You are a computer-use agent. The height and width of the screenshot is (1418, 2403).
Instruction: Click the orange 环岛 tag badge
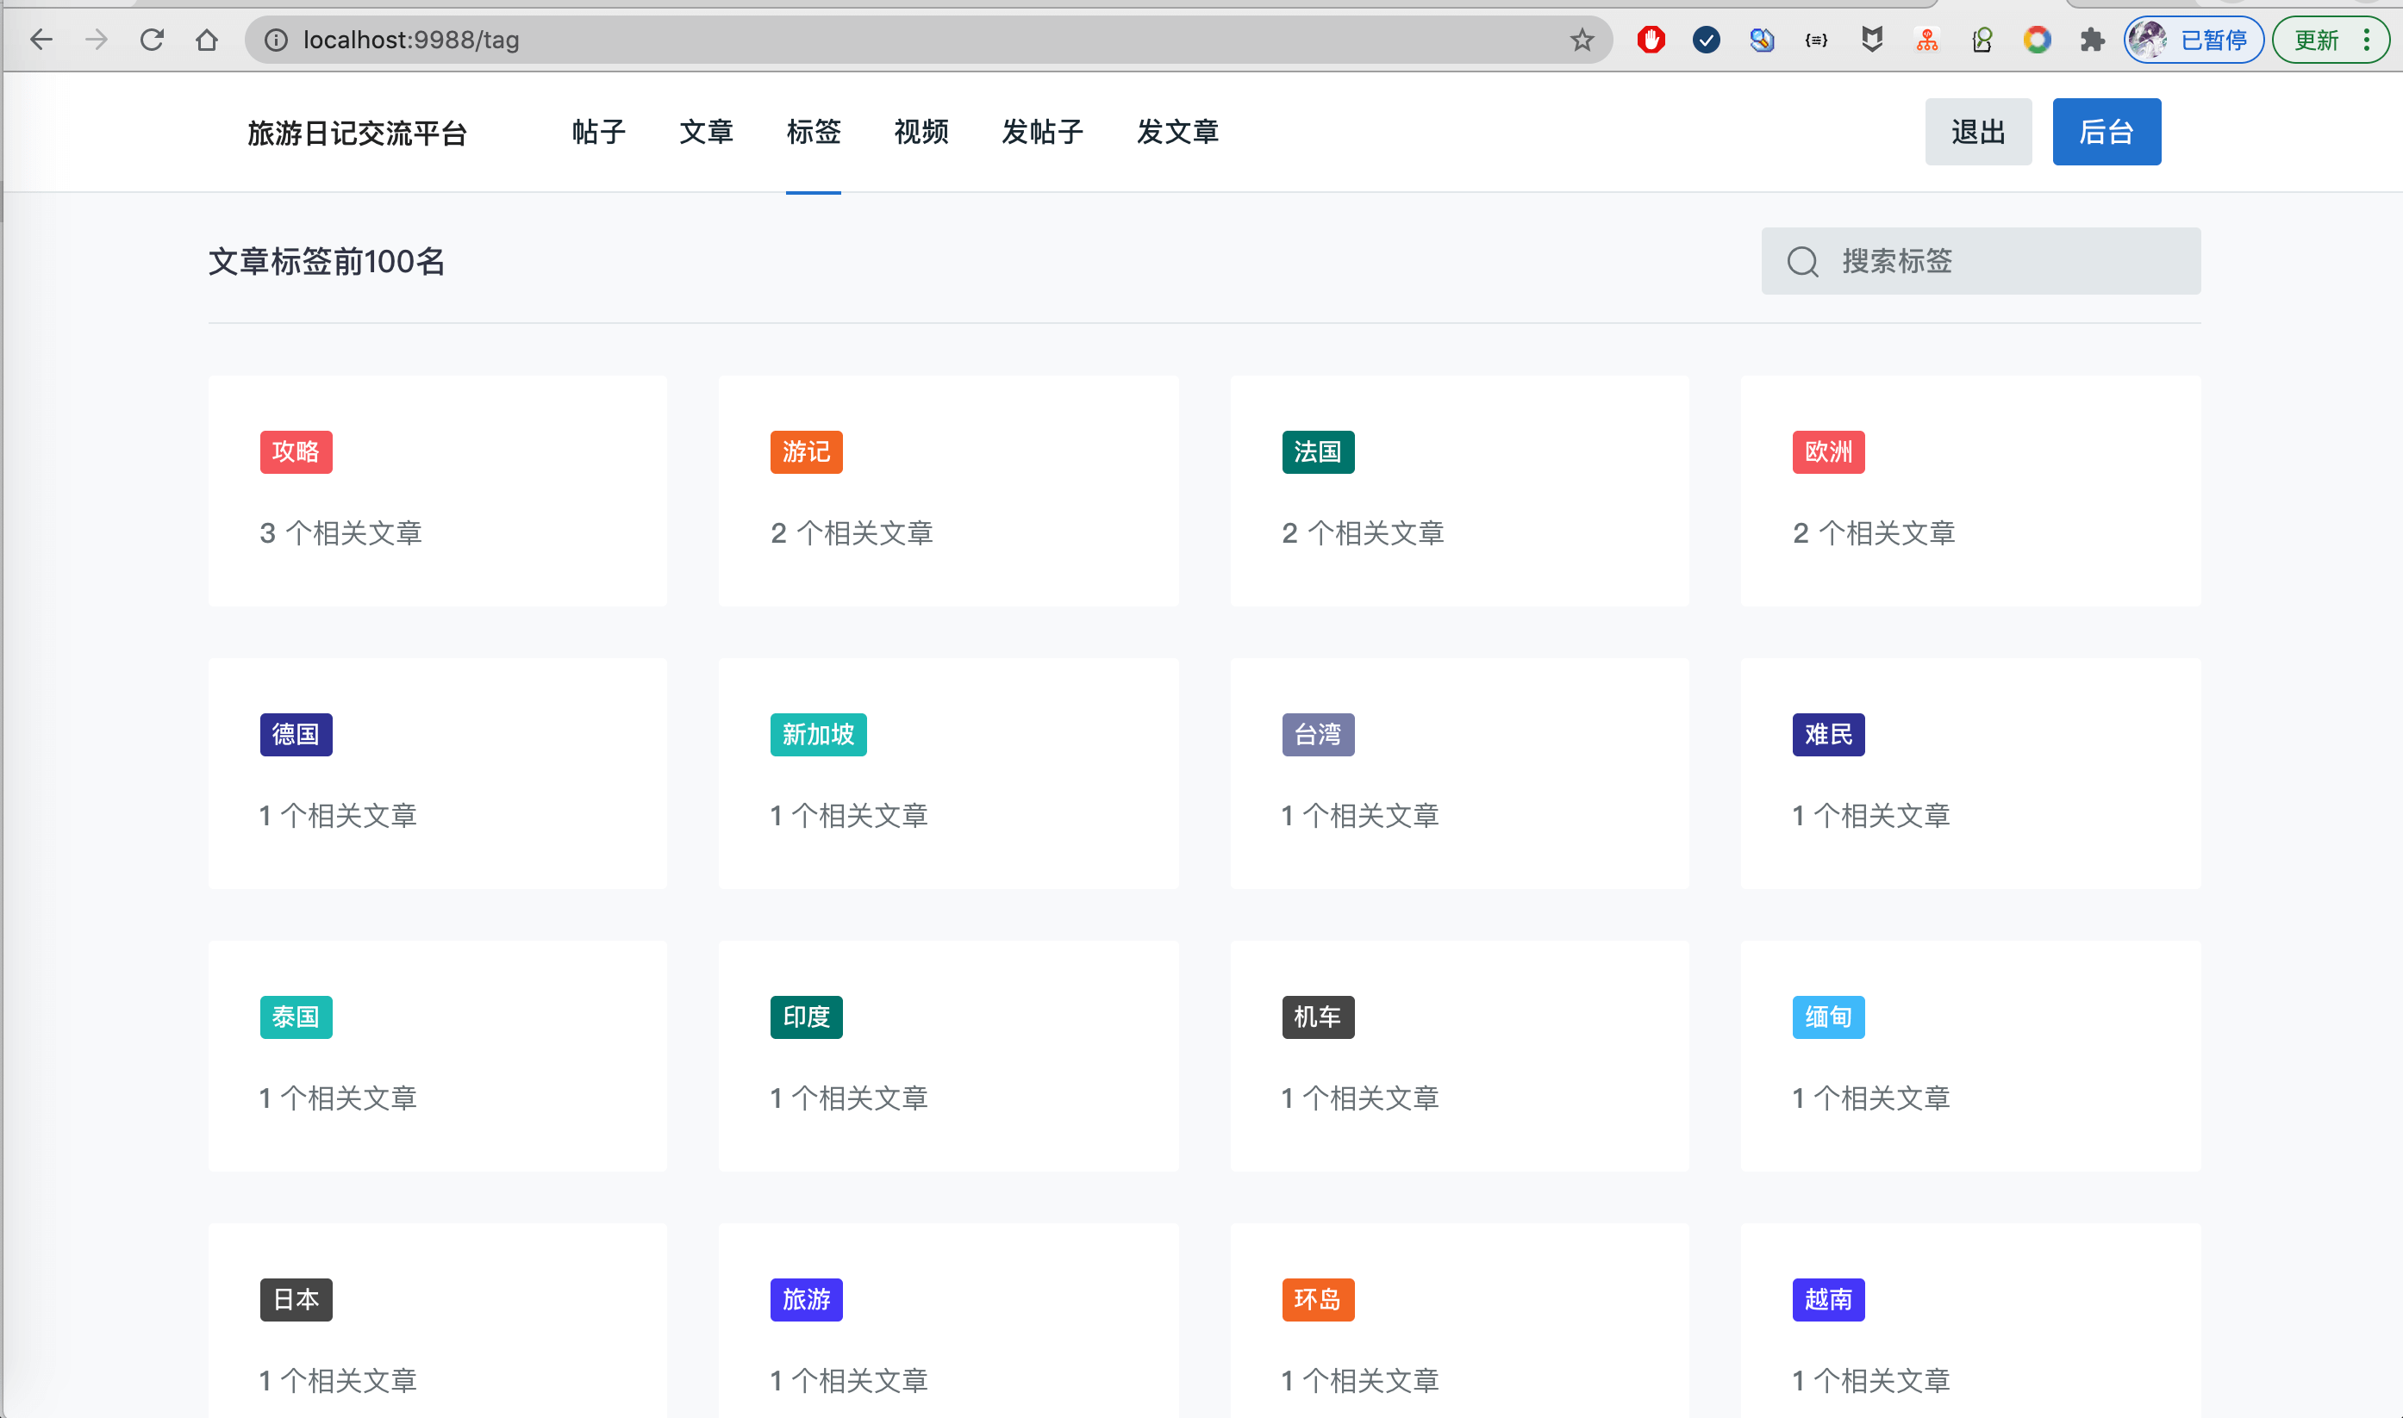(x=1317, y=1299)
